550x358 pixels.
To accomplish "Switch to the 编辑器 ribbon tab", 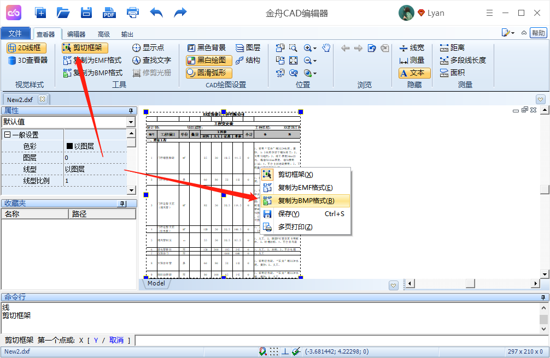I will coord(76,33).
